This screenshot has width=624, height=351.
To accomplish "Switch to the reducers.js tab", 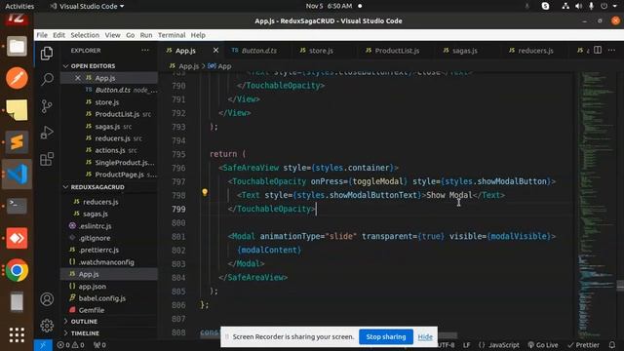I will (535, 51).
